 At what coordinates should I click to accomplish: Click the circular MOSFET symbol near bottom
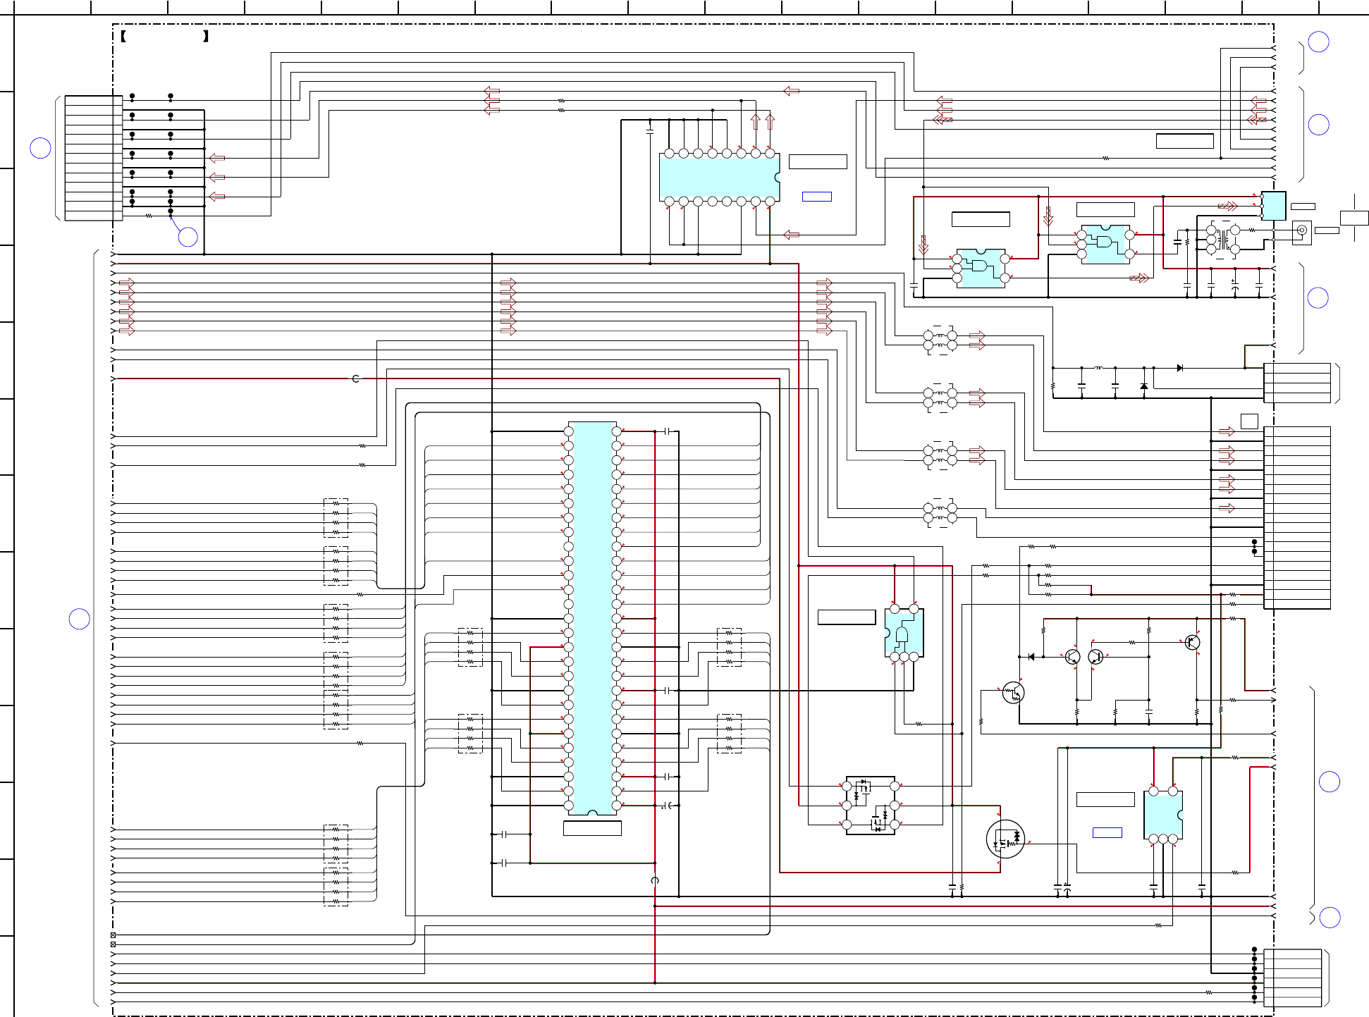pos(1005,839)
